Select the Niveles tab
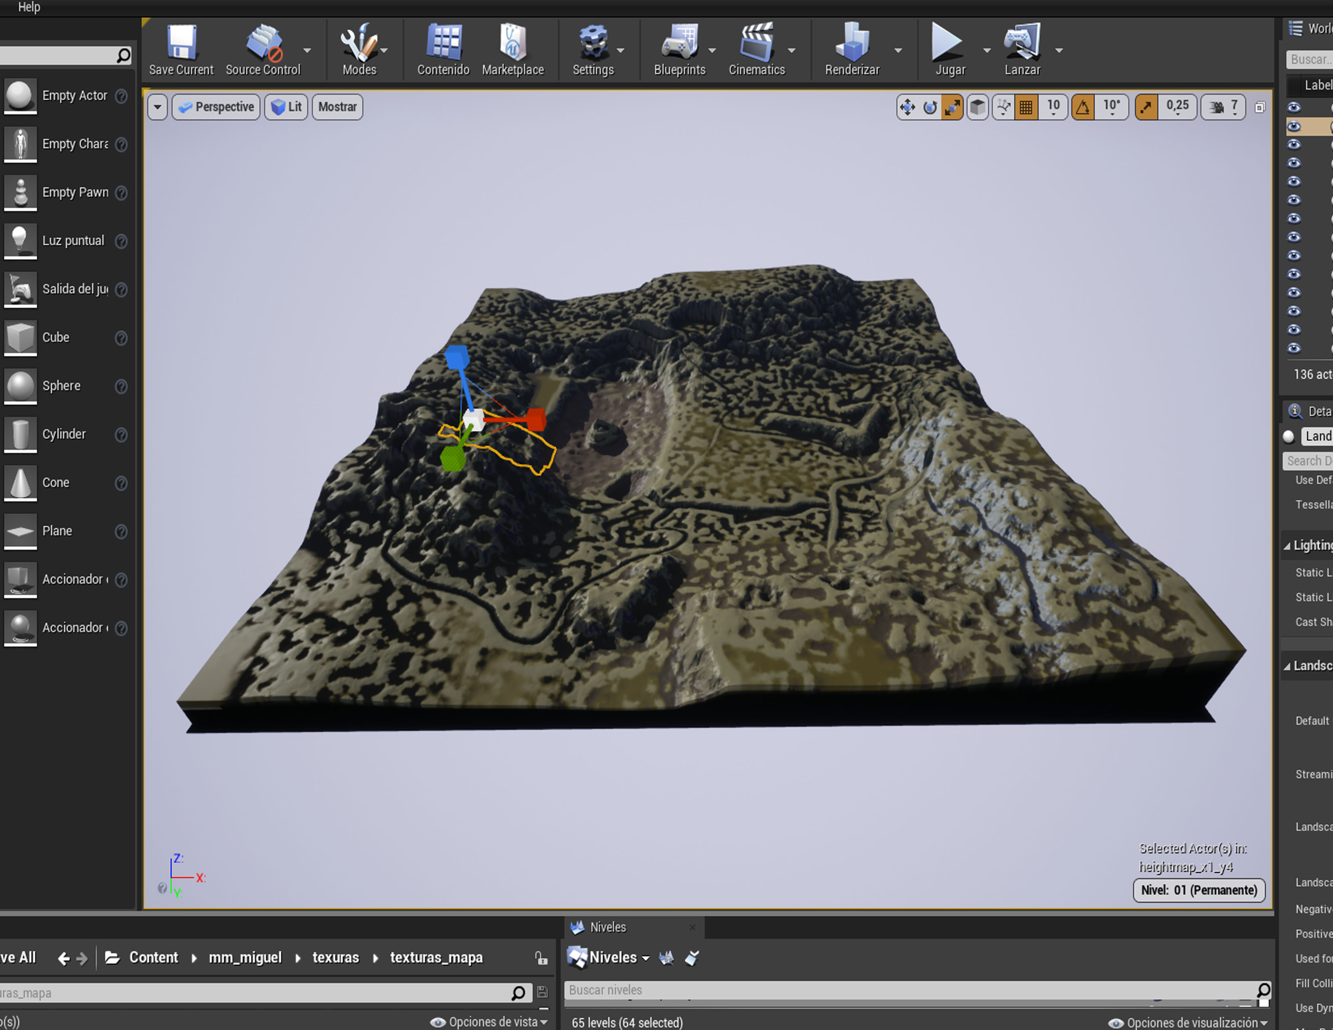This screenshot has height=1030, width=1333. pos(607,927)
